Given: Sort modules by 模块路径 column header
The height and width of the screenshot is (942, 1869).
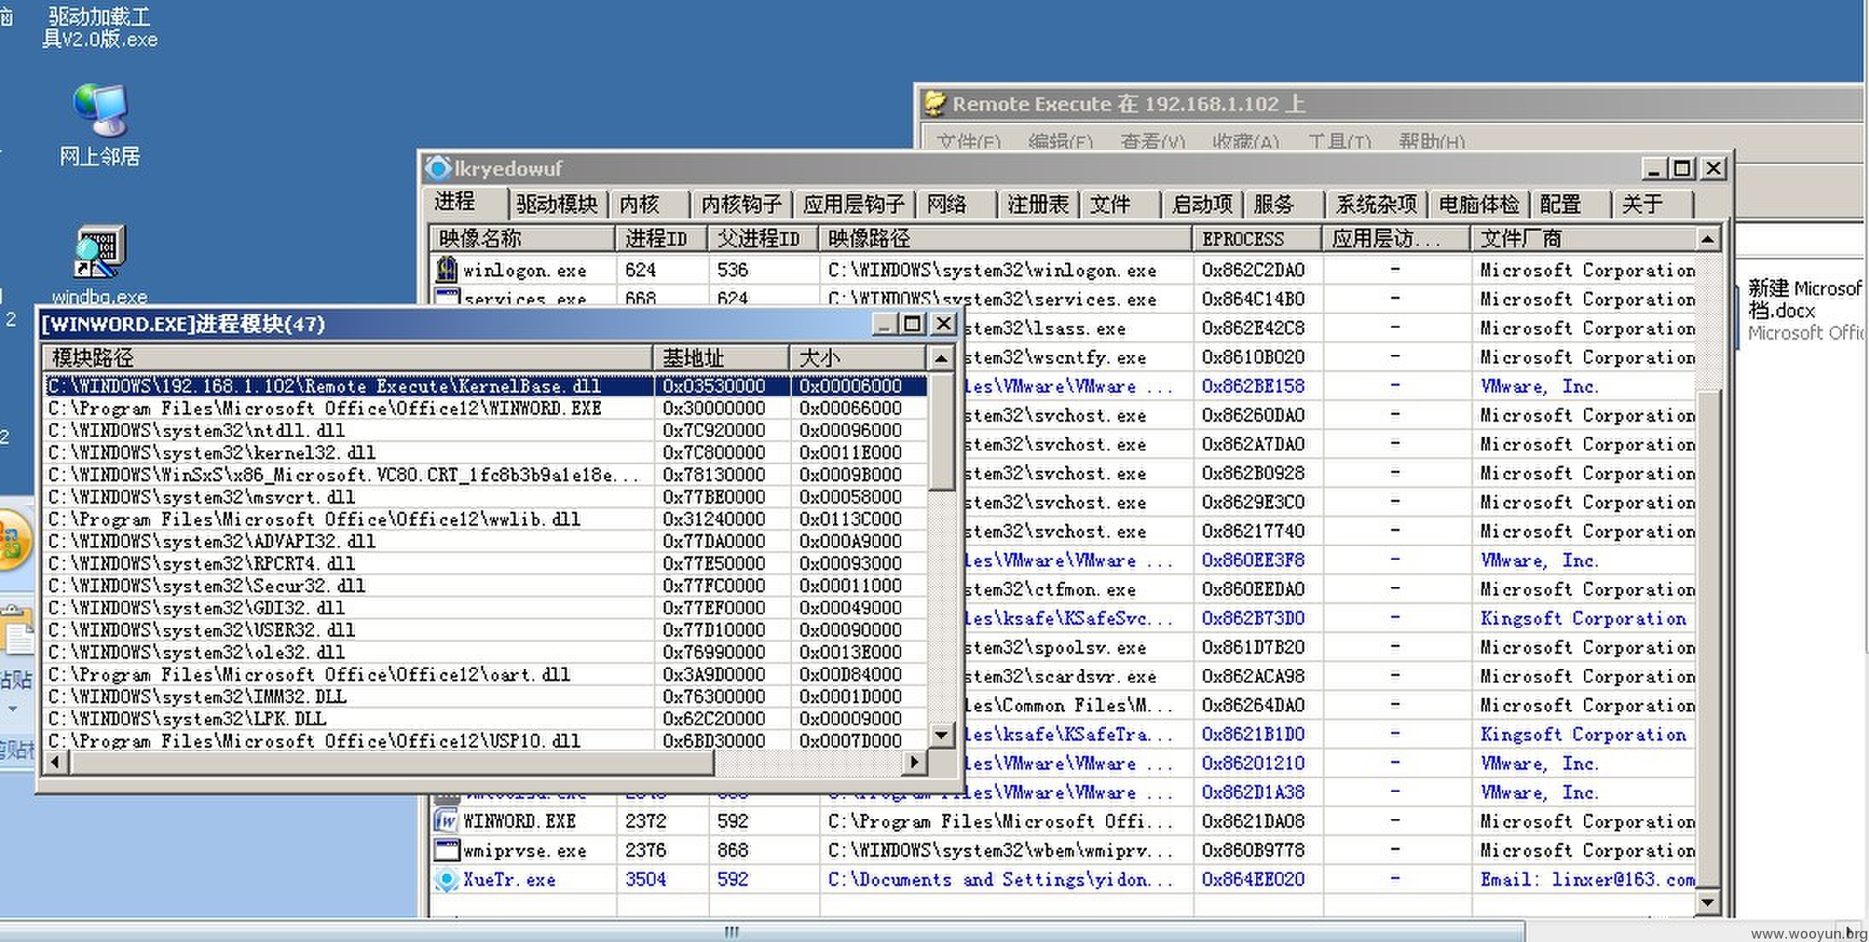Looking at the screenshot, I should click(x=347, y=358).
